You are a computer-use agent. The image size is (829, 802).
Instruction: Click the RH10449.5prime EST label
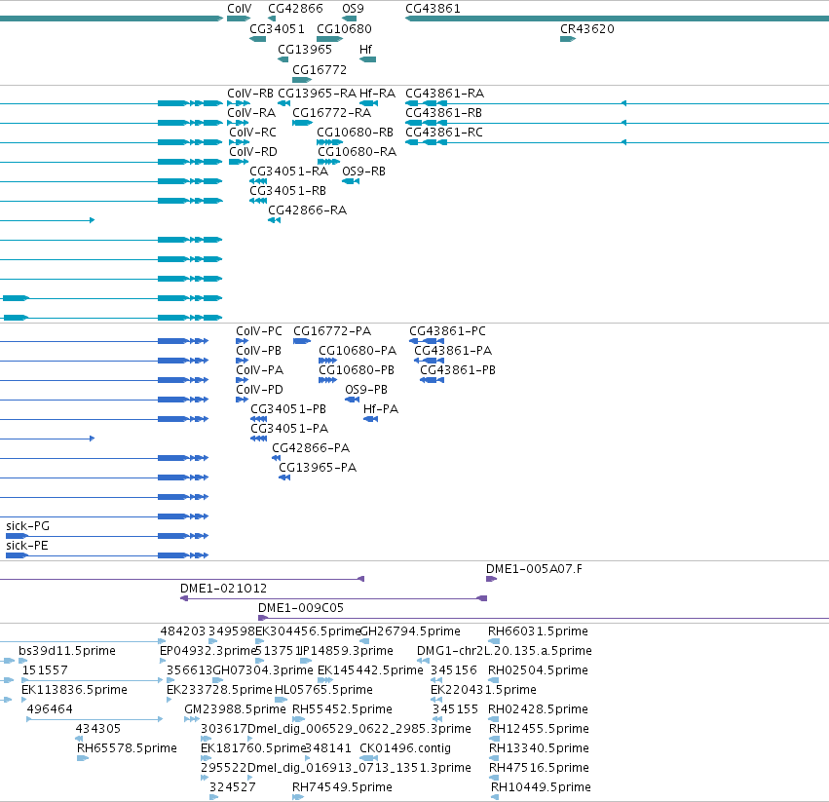(541, 787)
